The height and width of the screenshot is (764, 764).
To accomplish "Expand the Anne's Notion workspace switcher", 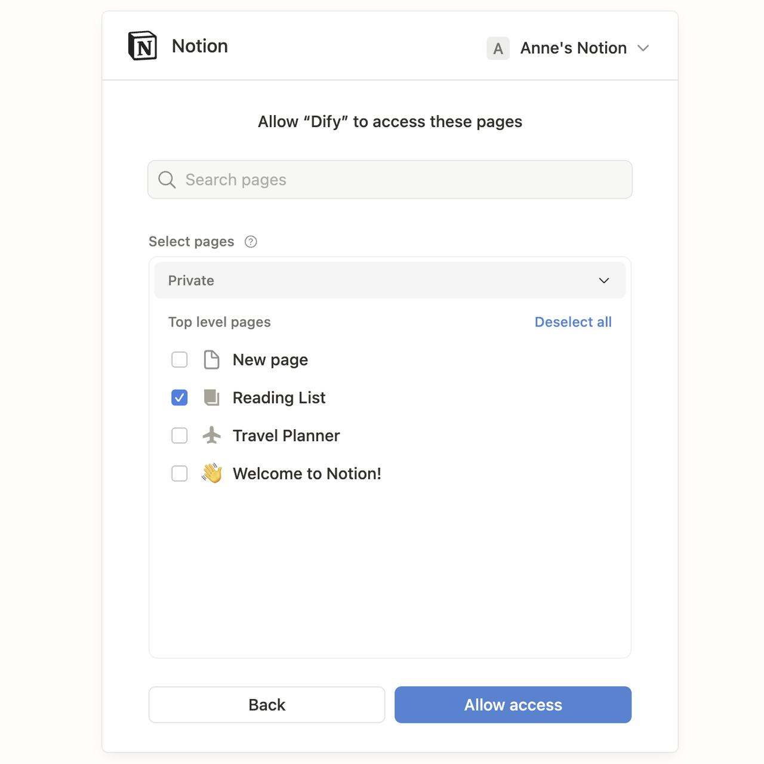I will 643,48.
